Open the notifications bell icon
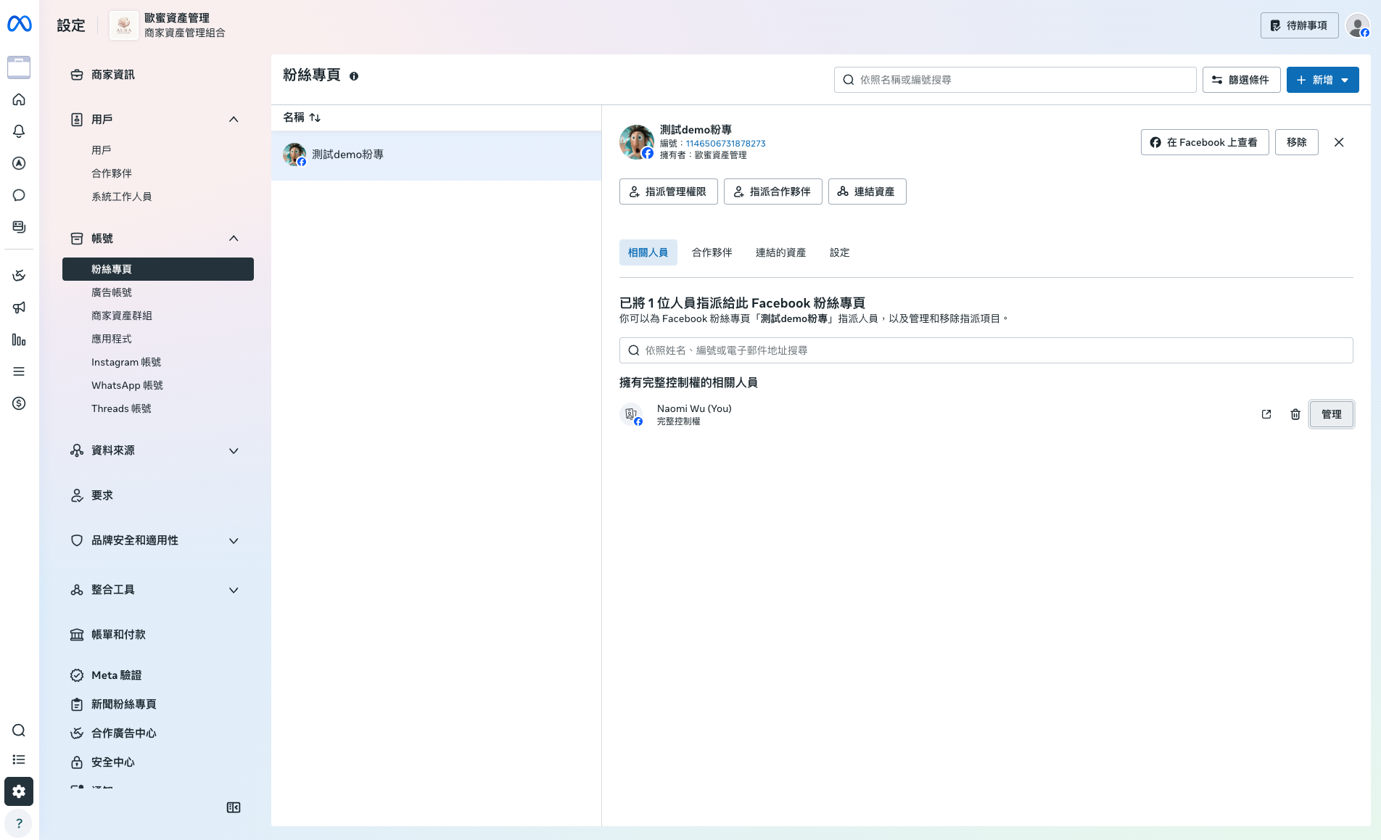The width and height of the screenshot is (1381, 840). point(19,131)
